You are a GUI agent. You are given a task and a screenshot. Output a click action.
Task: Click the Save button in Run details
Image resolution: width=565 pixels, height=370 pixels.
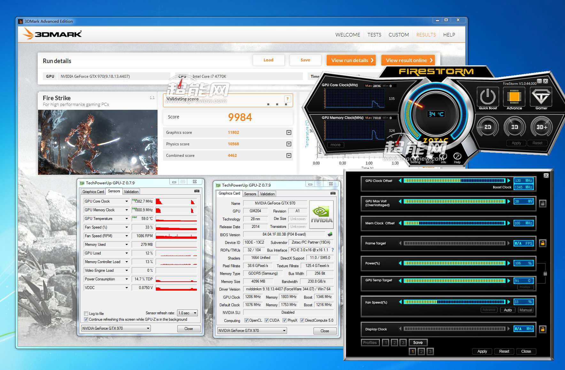[305, 60]
